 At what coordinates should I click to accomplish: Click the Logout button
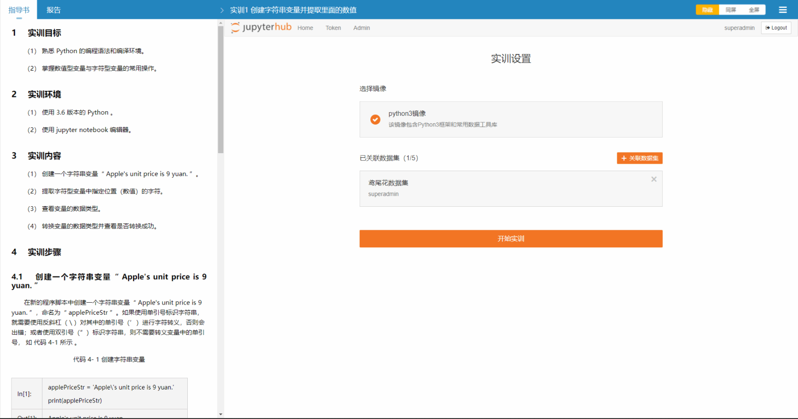[776, 28]
